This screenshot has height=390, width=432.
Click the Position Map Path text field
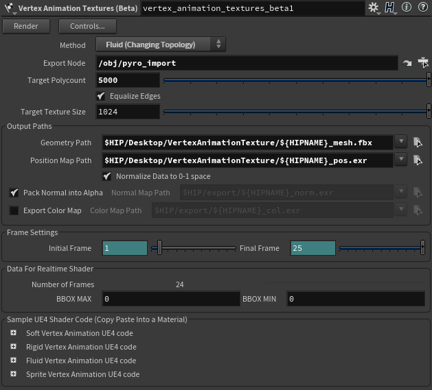coord(247,160)
